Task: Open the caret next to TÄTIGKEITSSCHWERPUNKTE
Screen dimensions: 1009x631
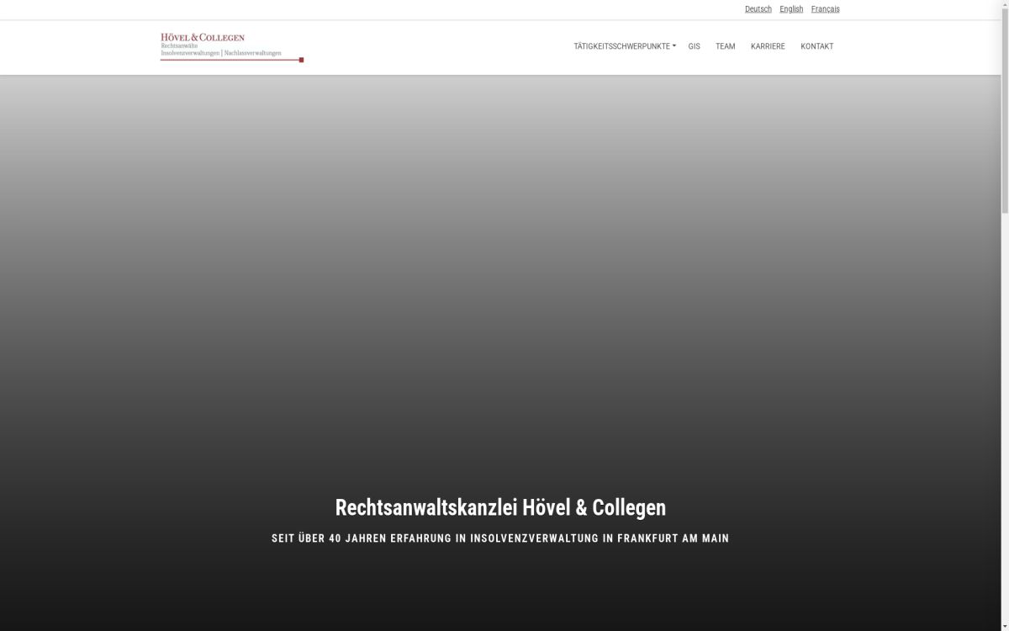Action: coord(674,46)
